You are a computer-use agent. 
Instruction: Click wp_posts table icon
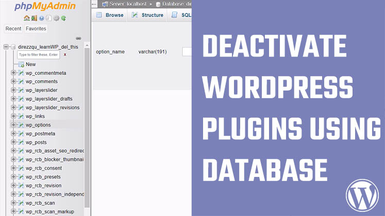click(21, 142)
